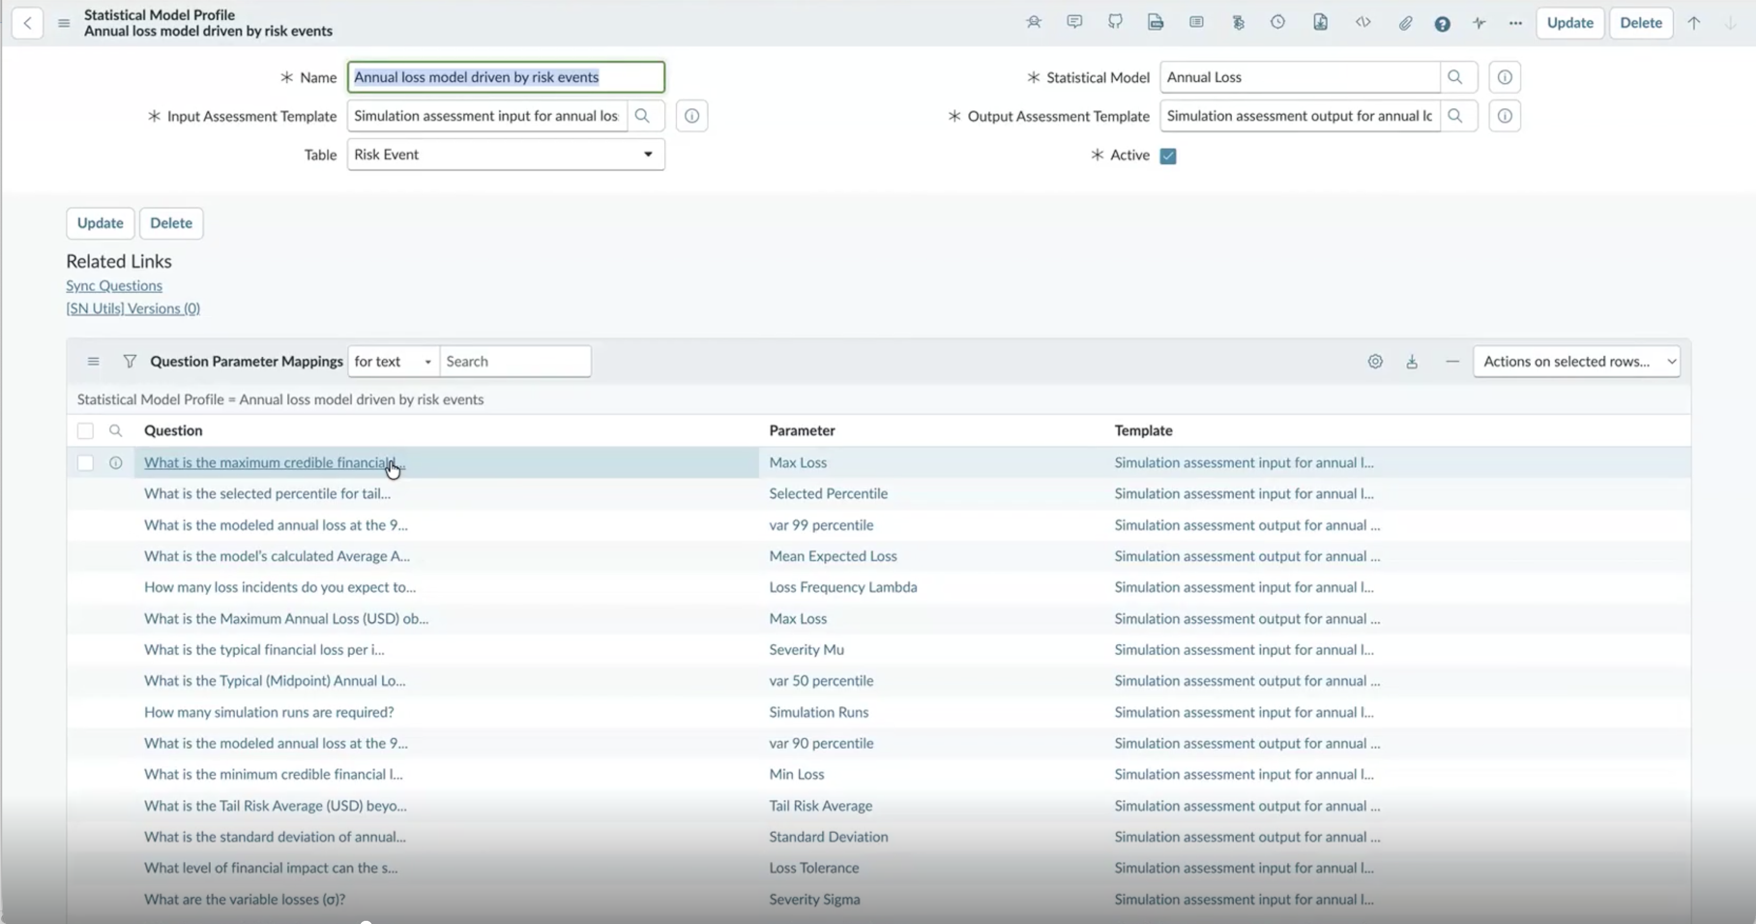This screenshot has height=924, width=1756.
Task: Click the activity stream pulse icon
Action: 1479,23
